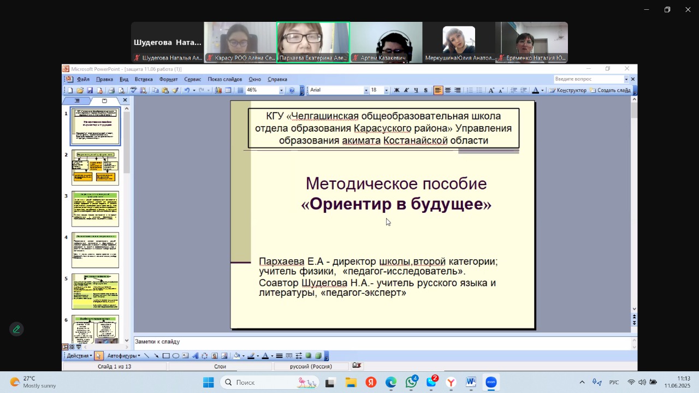Select slide 3 thumbnail in the panel
The image size is (699, 393).
point(95,209)
